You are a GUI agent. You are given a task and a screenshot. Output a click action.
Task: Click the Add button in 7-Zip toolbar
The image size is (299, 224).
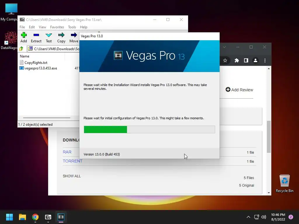[24, 37]
